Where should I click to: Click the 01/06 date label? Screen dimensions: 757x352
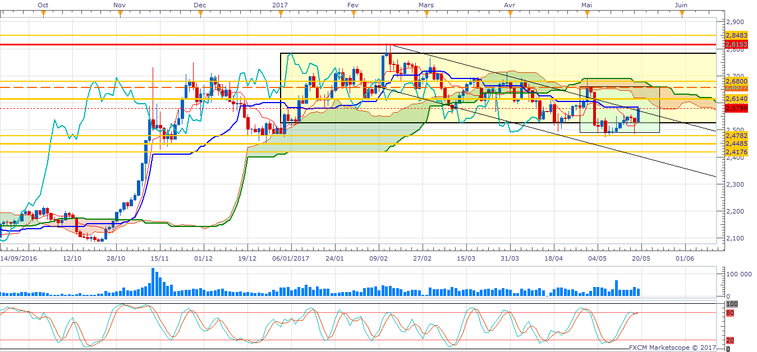685,259
